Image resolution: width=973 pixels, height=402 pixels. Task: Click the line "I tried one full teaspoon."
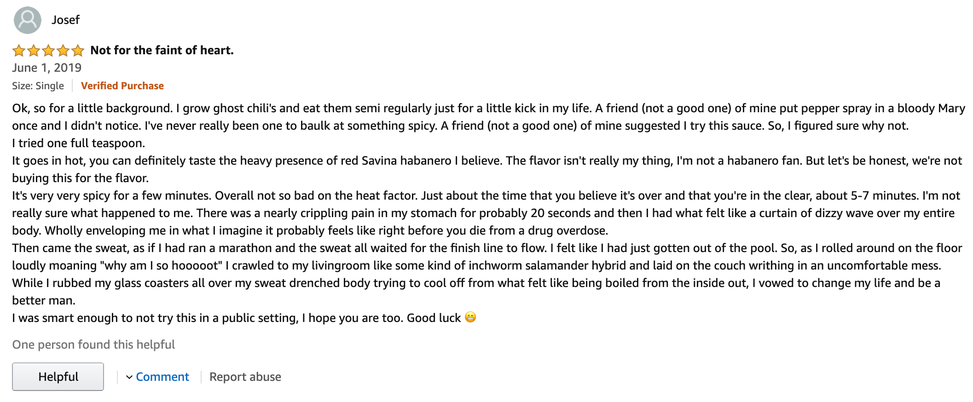tap(78, 143)
